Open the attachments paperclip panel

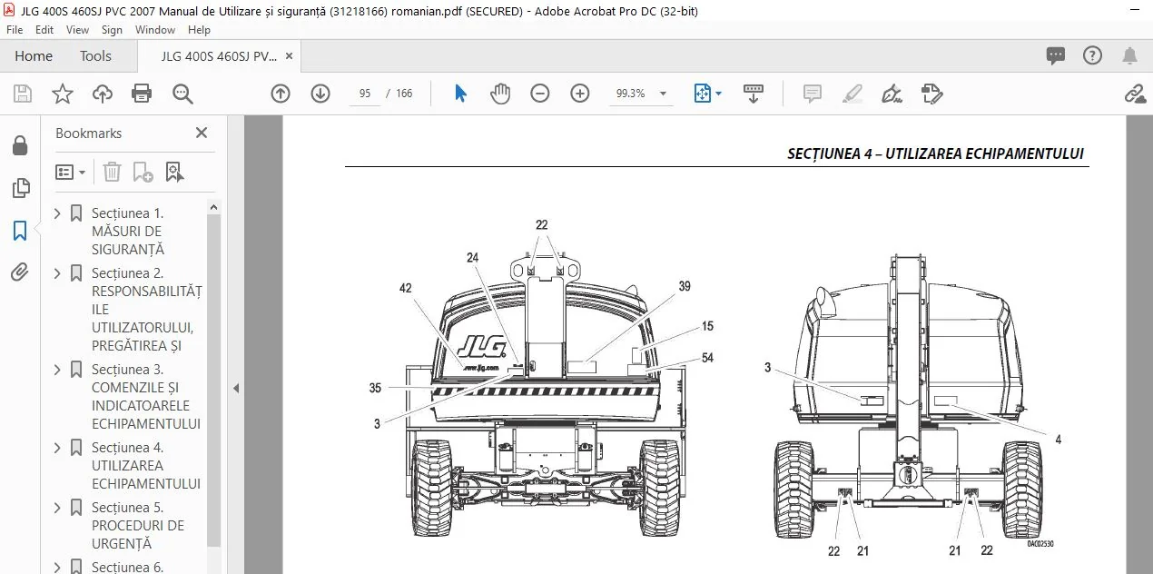(x=20, y=272)
